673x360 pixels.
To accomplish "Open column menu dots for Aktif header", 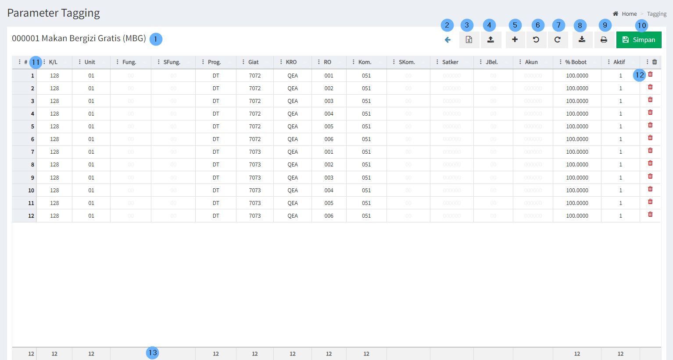I will click(609, 62).
